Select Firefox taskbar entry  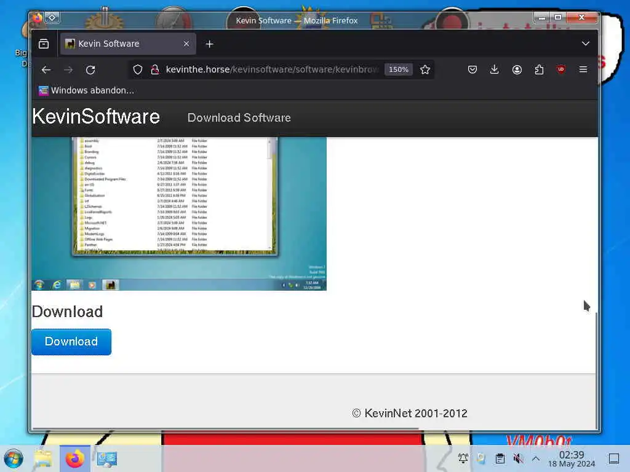74,458
